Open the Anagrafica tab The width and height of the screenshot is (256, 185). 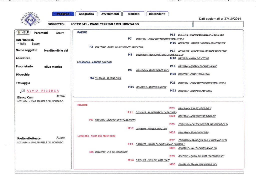coord(86,14)
